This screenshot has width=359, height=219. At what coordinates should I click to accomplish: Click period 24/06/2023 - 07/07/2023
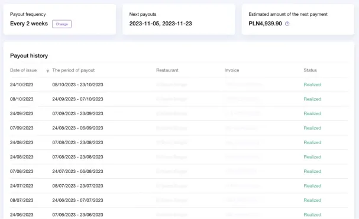pyautogui.click(x=77, y=200)
